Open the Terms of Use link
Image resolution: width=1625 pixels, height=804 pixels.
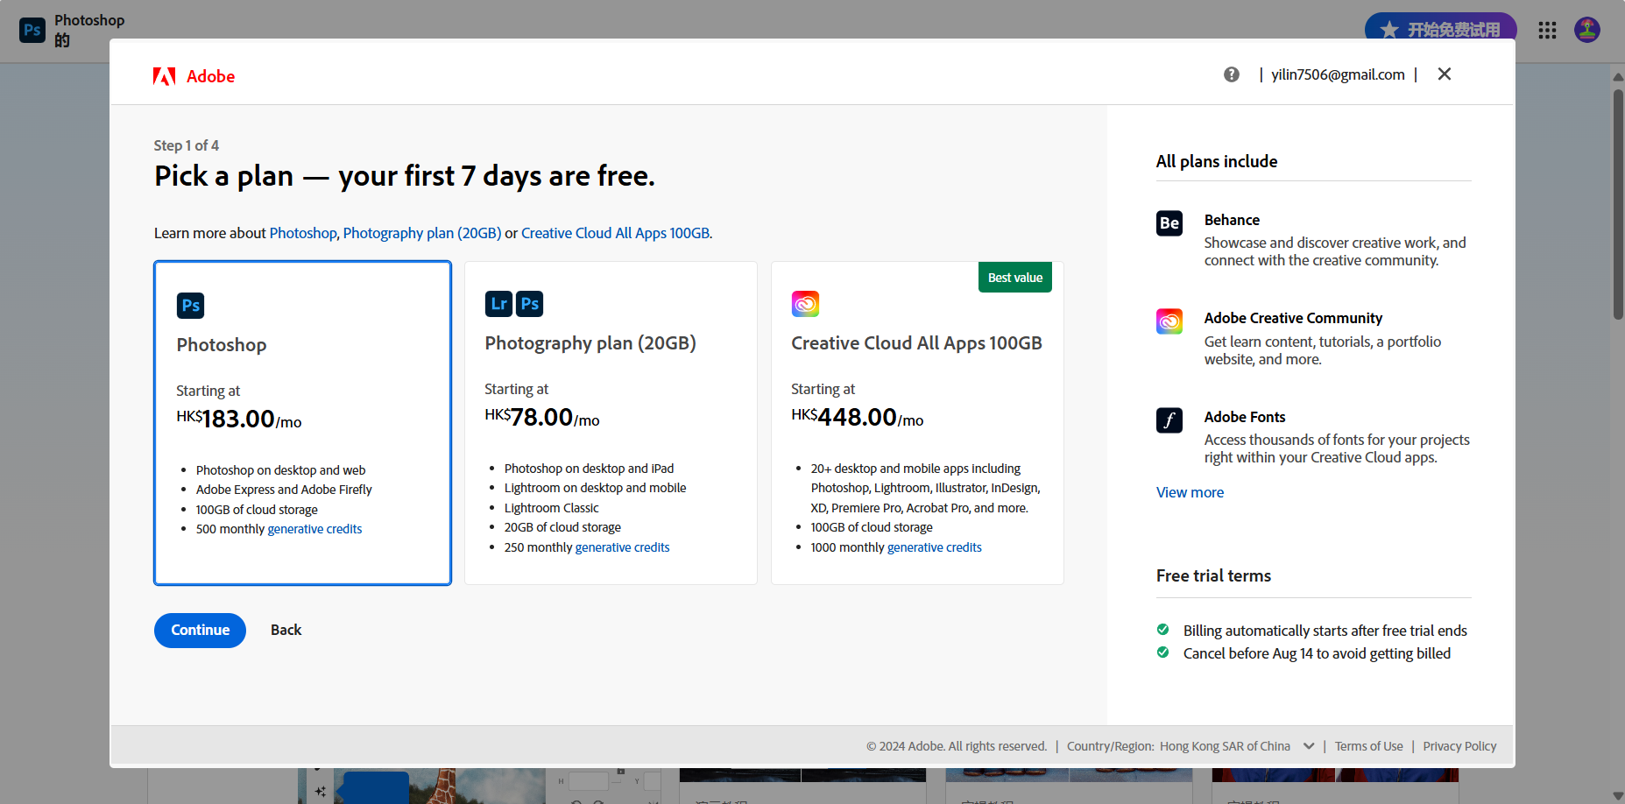point(1368,746)
